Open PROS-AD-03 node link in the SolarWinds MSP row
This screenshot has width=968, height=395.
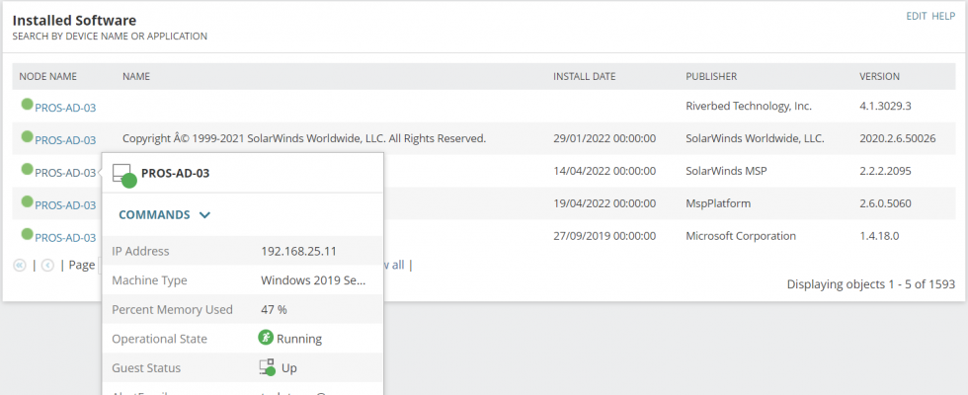click(x=65, y=173)
